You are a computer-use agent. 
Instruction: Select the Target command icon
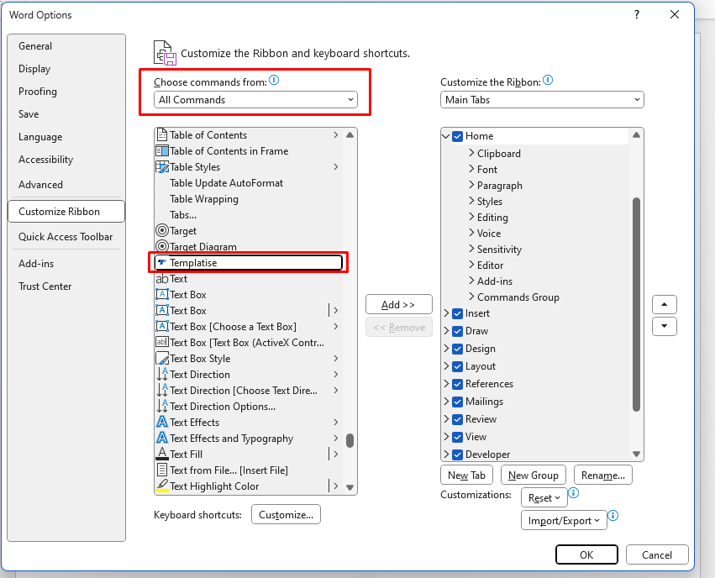click(x=162, y=231)
